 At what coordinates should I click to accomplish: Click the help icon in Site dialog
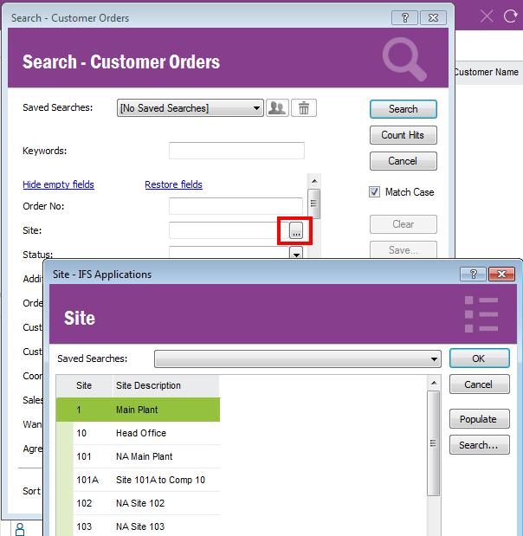(x=473, y=274)
